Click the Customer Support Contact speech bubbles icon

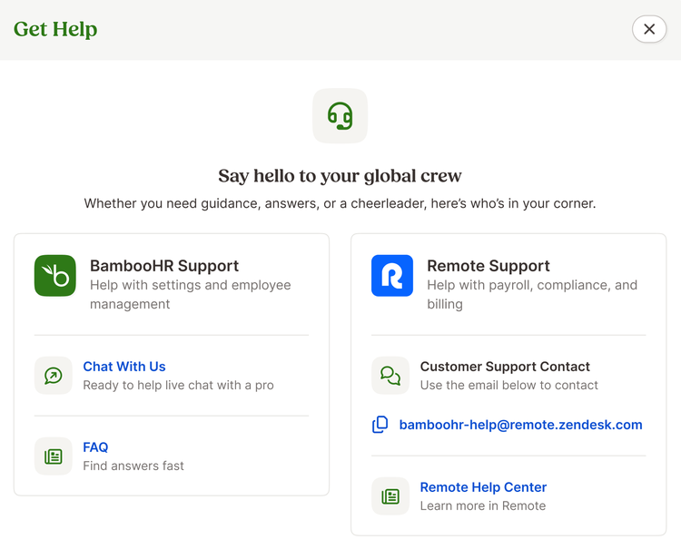click(390, 376)
